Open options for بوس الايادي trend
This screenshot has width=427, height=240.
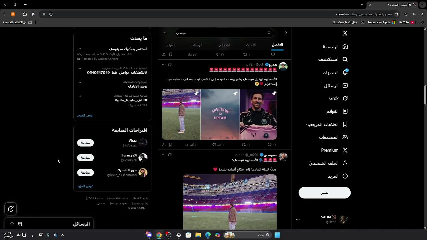pyautogui.click(x=79, y=82)
